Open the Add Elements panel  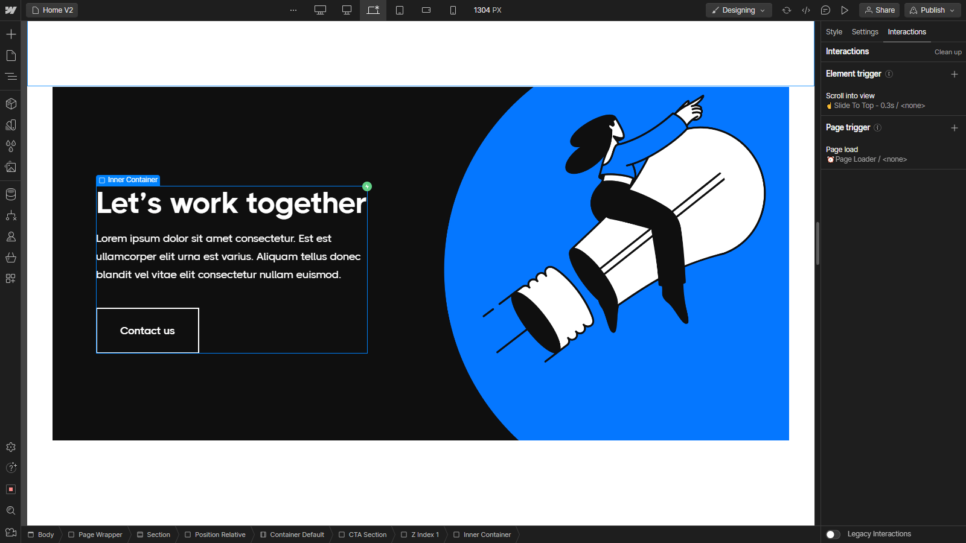point(11,34)
